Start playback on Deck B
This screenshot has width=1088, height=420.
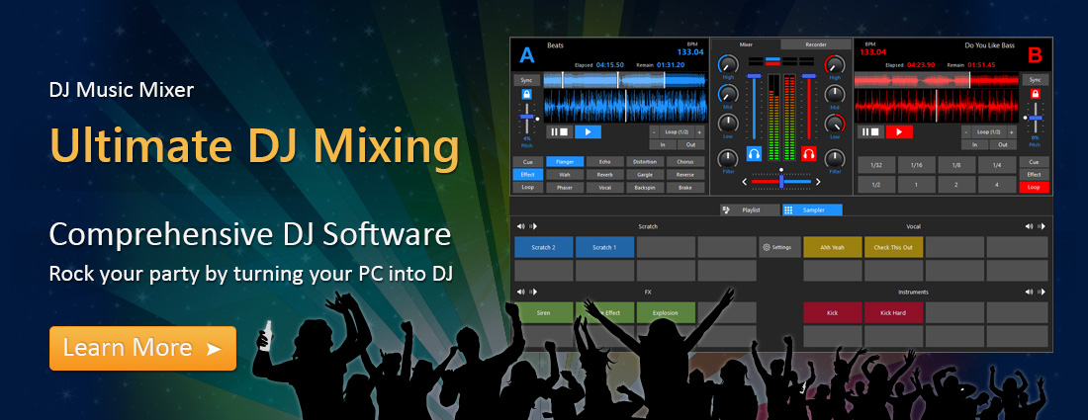point(899,131)
